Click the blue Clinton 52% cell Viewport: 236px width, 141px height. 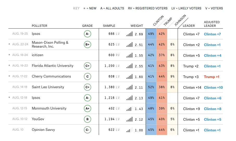[151, 87]
